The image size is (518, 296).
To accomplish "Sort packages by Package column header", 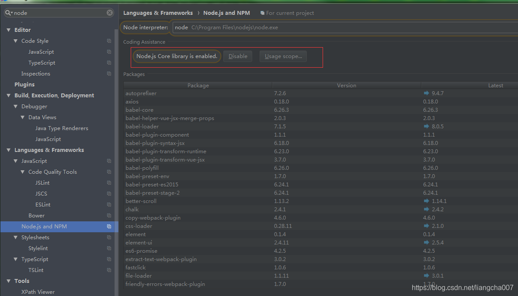I will click(x=198, y=86).
